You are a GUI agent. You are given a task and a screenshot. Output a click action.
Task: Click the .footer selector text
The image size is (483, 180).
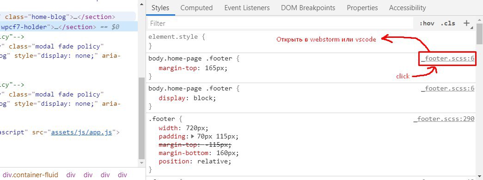(161, 119)
